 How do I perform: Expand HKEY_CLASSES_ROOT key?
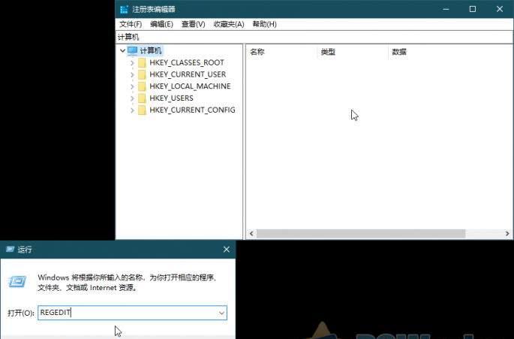(x=132, y=62)
